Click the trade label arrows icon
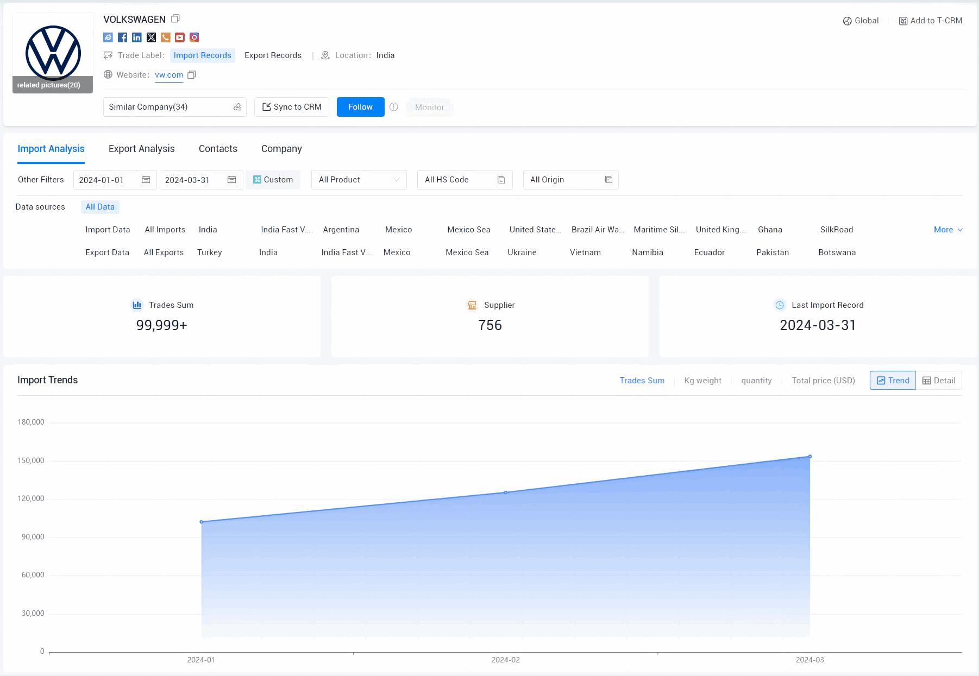Screen dimensions: 979x676 pos(108,55)
